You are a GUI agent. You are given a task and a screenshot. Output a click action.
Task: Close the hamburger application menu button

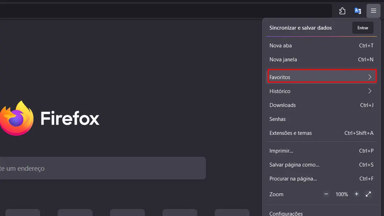coord(373,11)
